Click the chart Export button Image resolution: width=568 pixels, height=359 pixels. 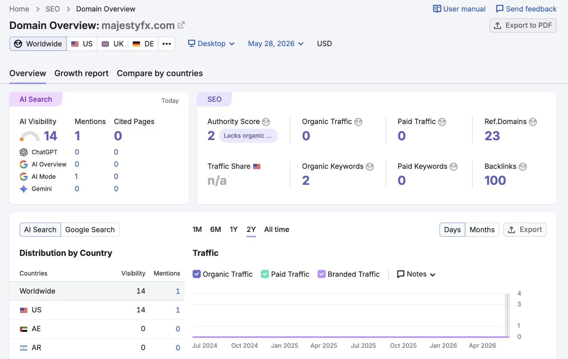(525, 230)
